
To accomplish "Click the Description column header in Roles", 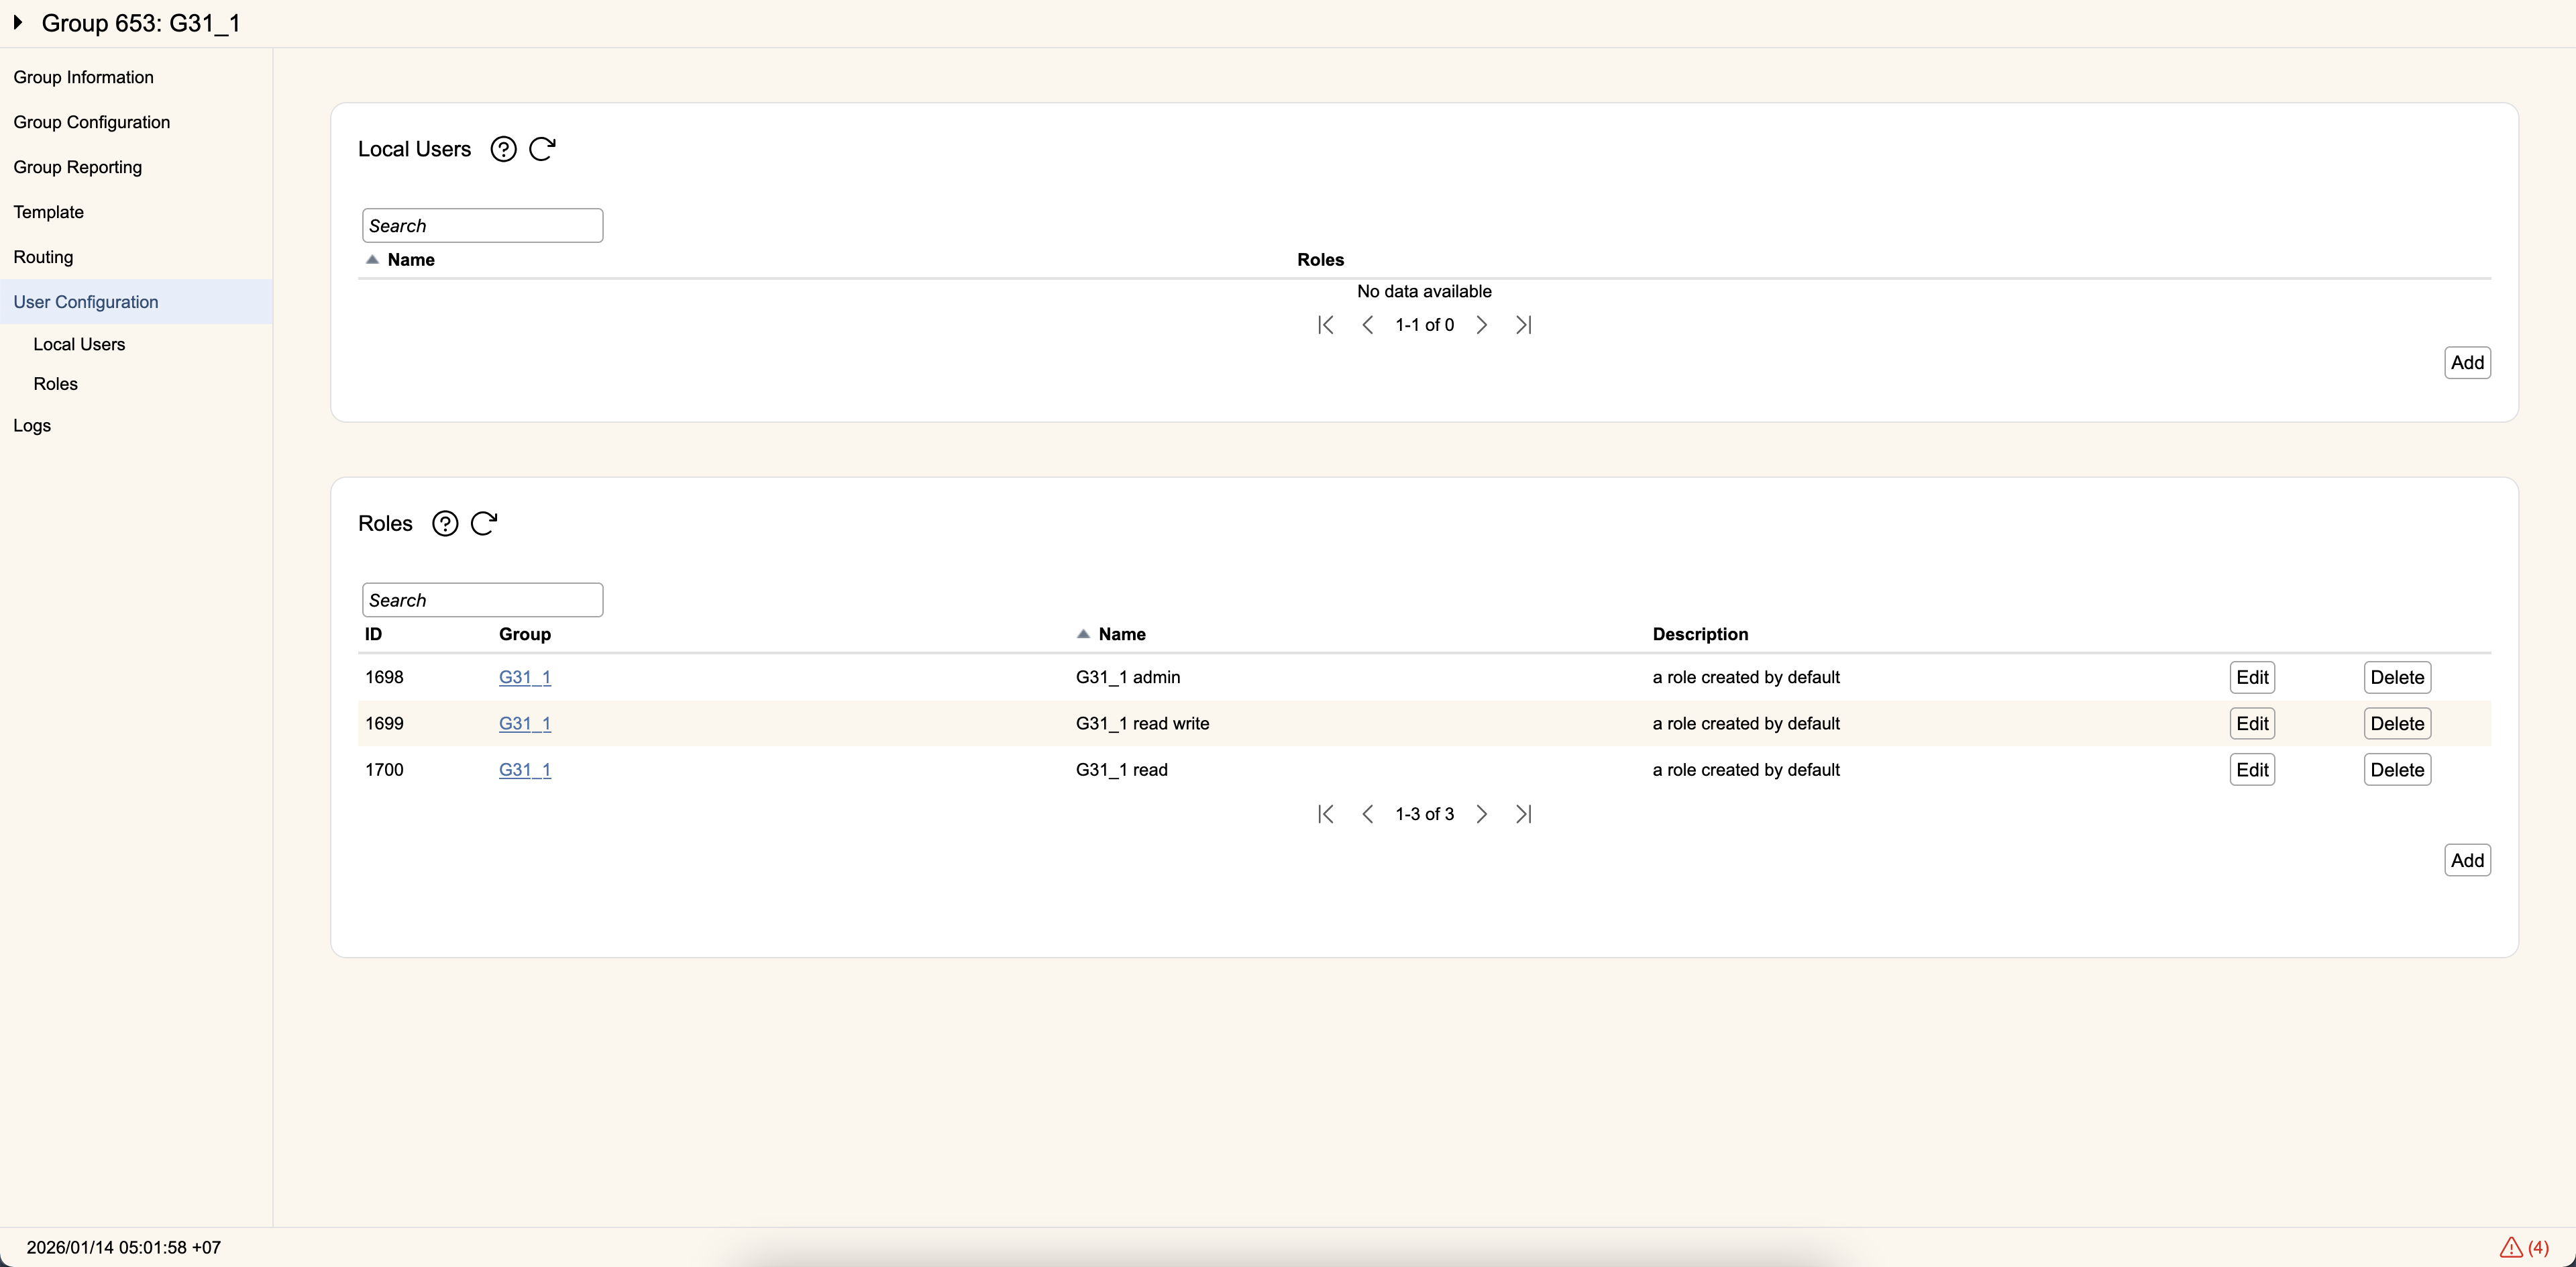I will (1700, 634).
